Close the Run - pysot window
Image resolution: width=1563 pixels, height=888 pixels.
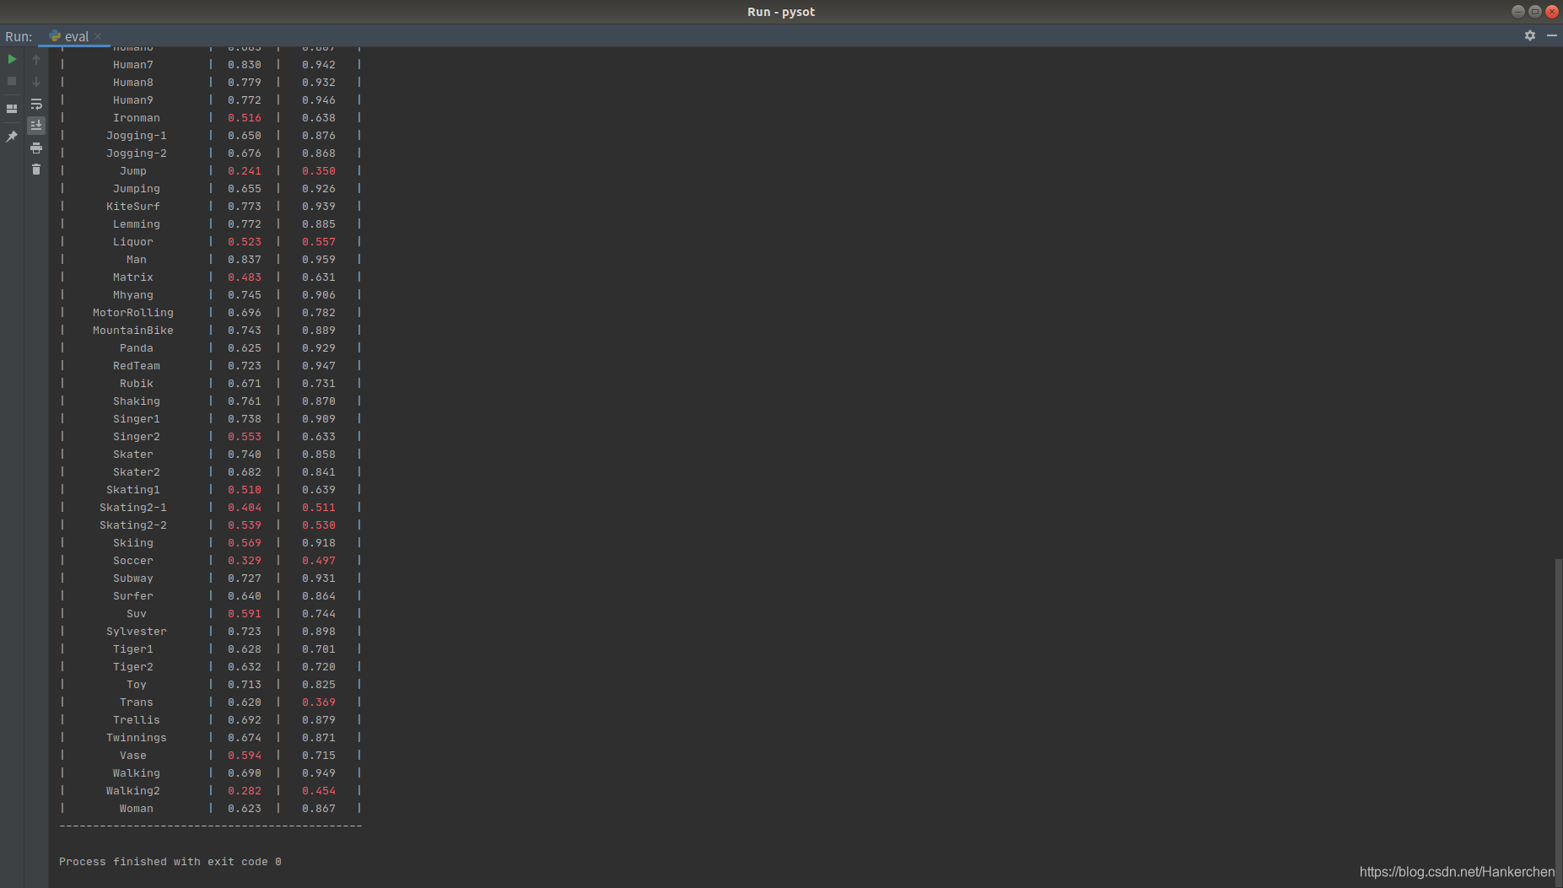1552,12
